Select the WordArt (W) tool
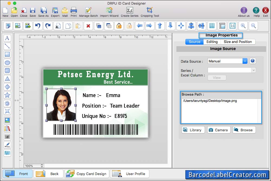Viewport: 271px width, 181px height. (7, 153)
